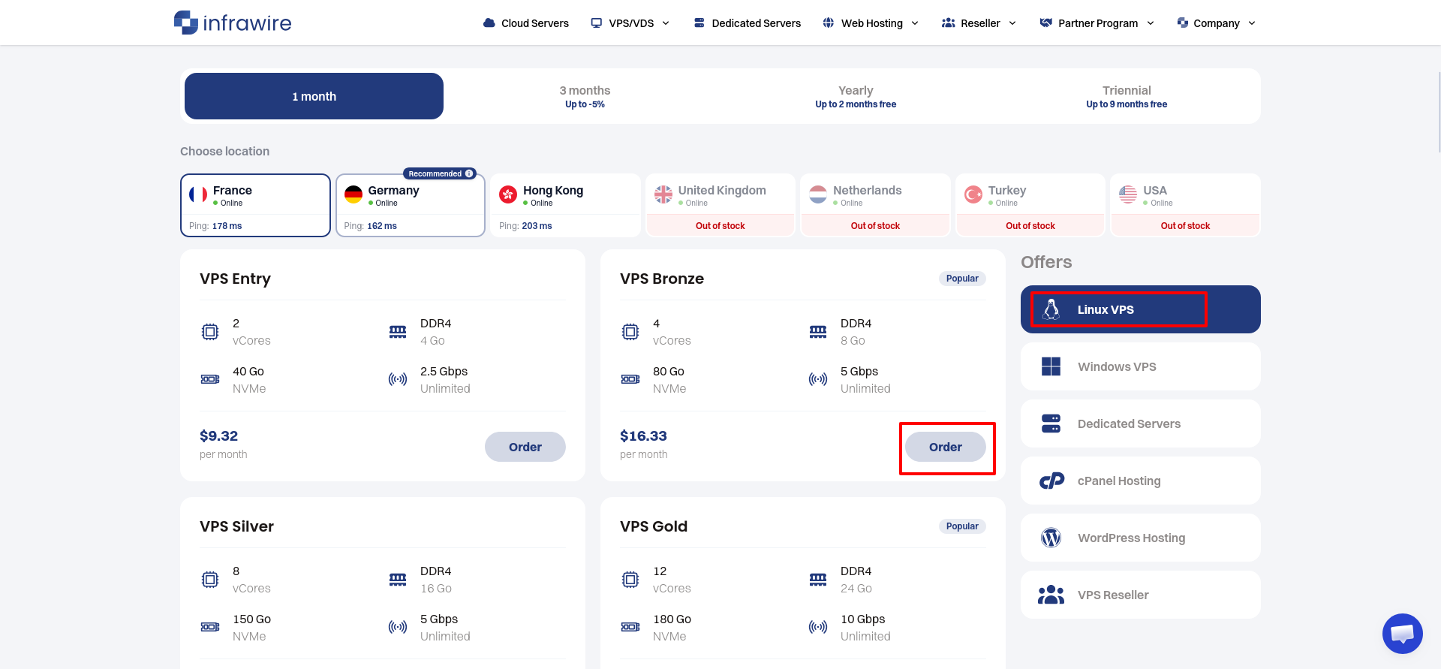This screenshot has width=1441, height=669.
Task: Open the Cloud Servers nav link
Action: [526, 23]
